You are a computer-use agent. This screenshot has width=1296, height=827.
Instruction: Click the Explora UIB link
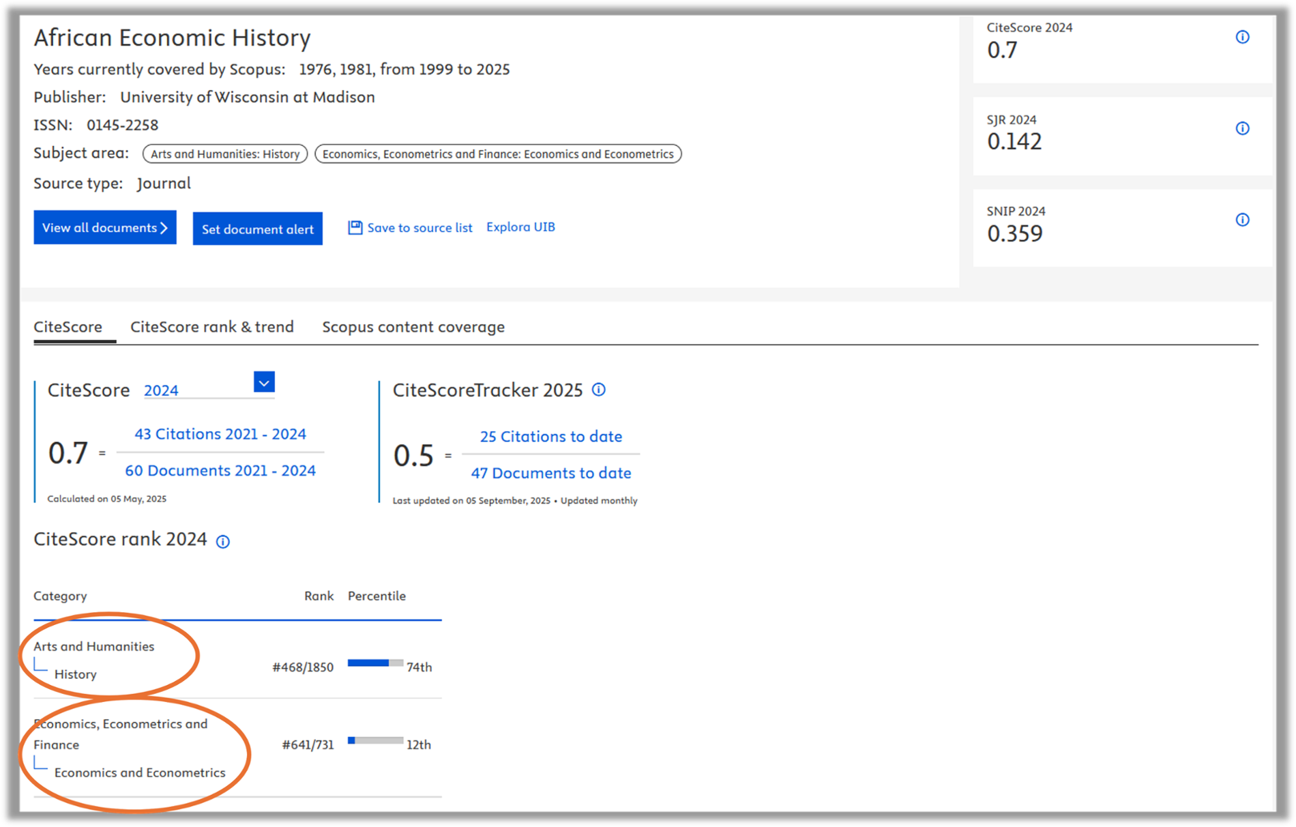(520, 227)
